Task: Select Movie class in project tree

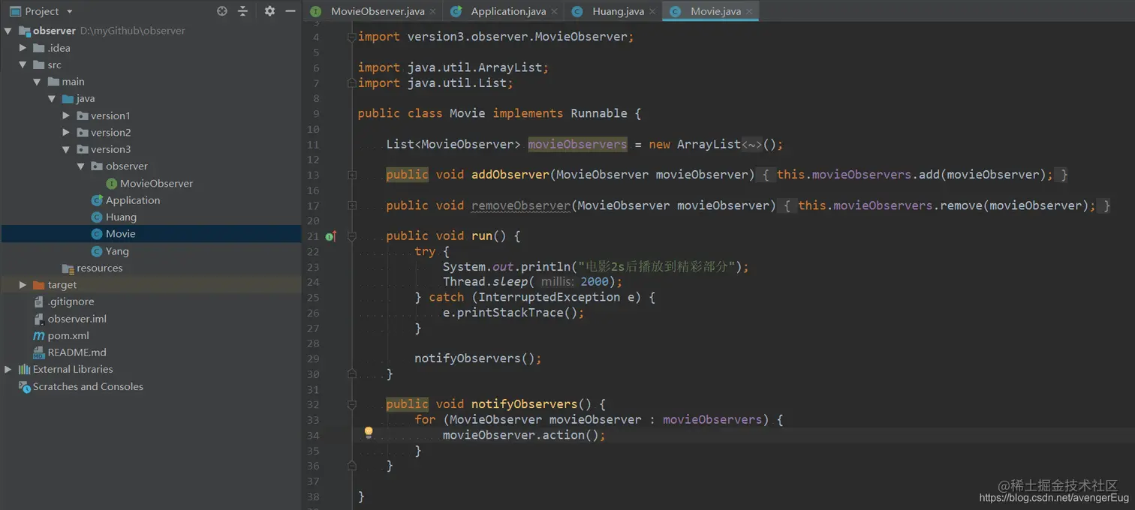Action: tap(113, 234)
